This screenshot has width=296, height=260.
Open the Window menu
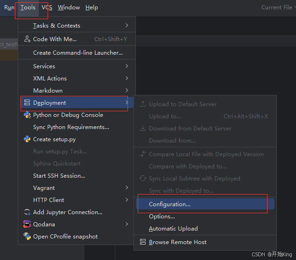click(x=69, y=7)
